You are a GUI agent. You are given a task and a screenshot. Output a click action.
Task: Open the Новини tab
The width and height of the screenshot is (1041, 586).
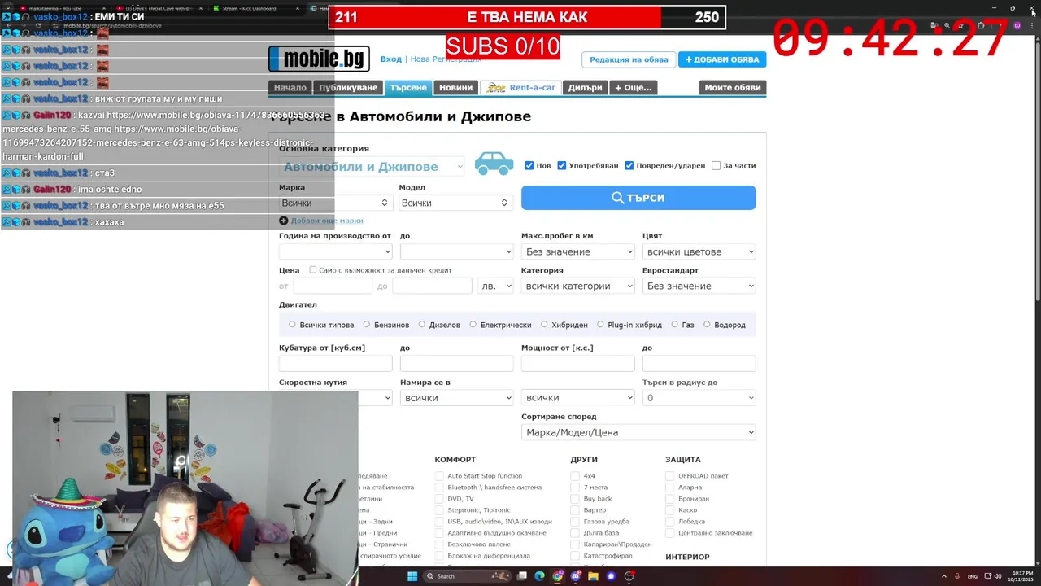coord(455,88)
